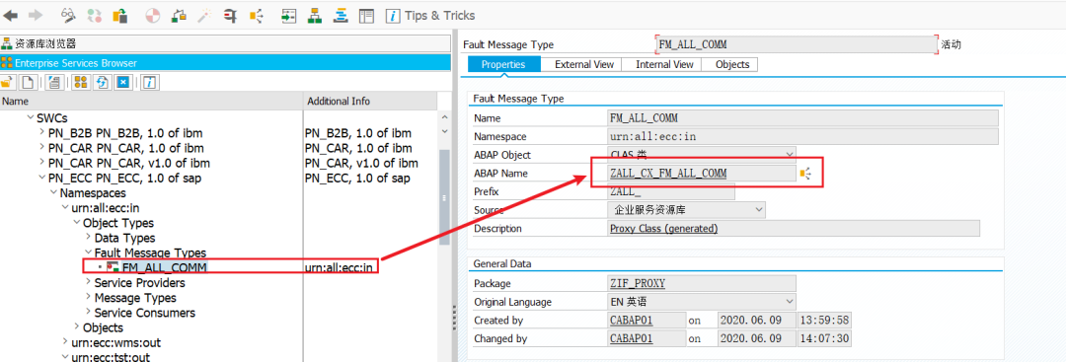
Task: Click Proxy Class (generated) description link
Action: (664, 229)
